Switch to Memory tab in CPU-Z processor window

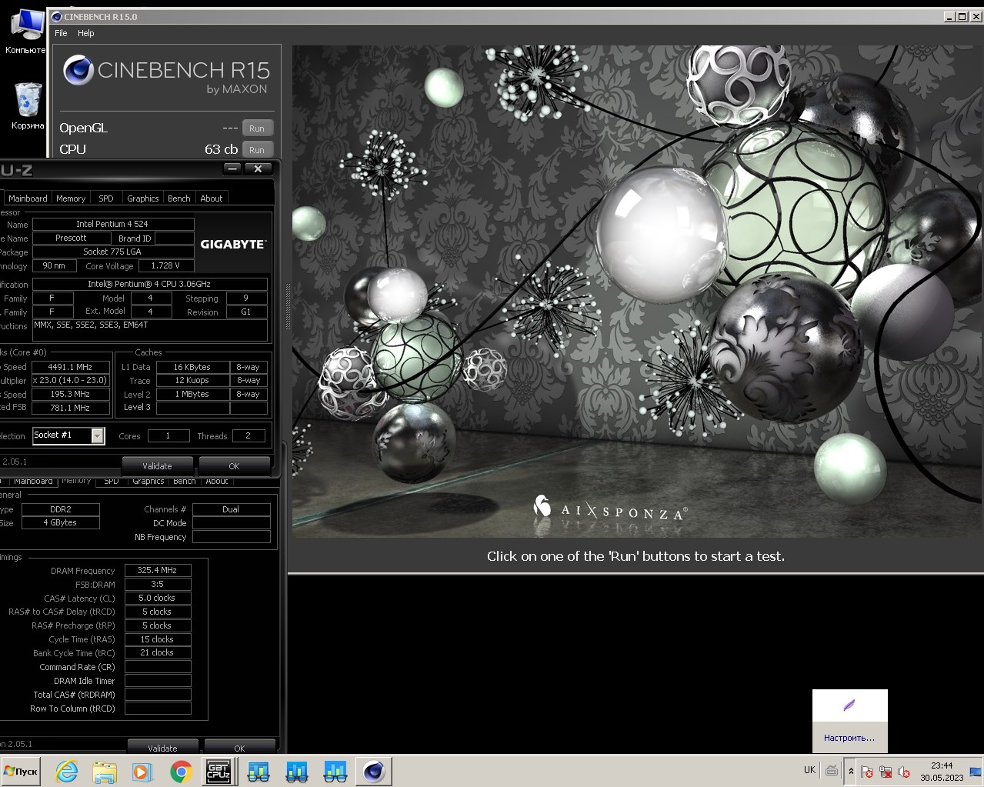coord(71,198)
